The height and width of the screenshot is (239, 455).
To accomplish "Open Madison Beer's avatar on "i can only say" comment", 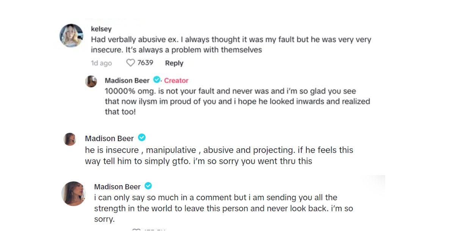I will [74, 193].
